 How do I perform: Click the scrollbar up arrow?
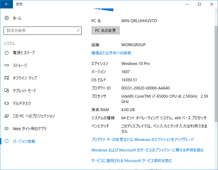(x=216, y=10)
